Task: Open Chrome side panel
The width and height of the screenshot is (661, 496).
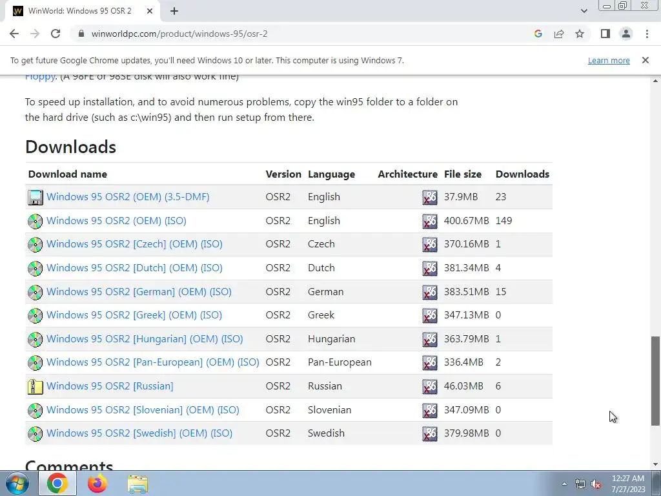Action: coord(605,34)
